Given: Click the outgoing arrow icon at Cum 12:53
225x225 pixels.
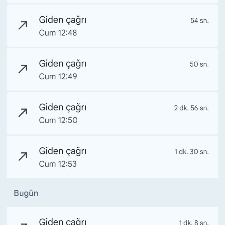Looking at the screenshot, I should (23, 157).
